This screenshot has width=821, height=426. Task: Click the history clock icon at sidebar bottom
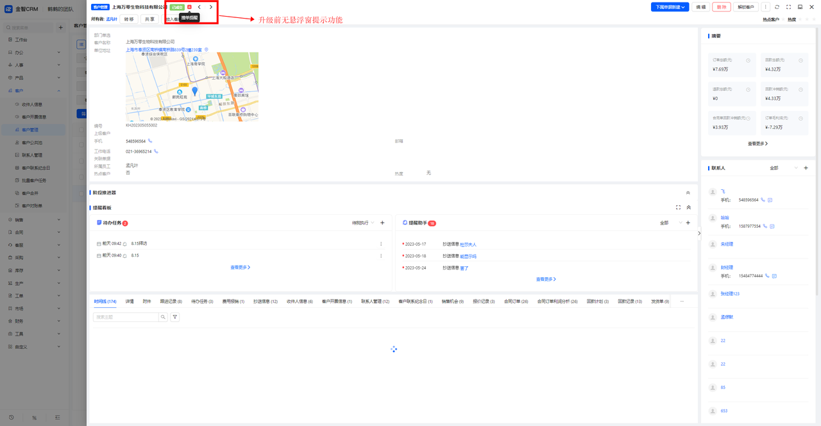(x=11, y=418)
